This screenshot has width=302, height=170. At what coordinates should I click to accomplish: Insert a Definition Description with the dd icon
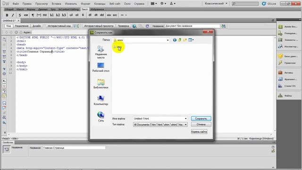pyautogui.click(x=102, y=15)
